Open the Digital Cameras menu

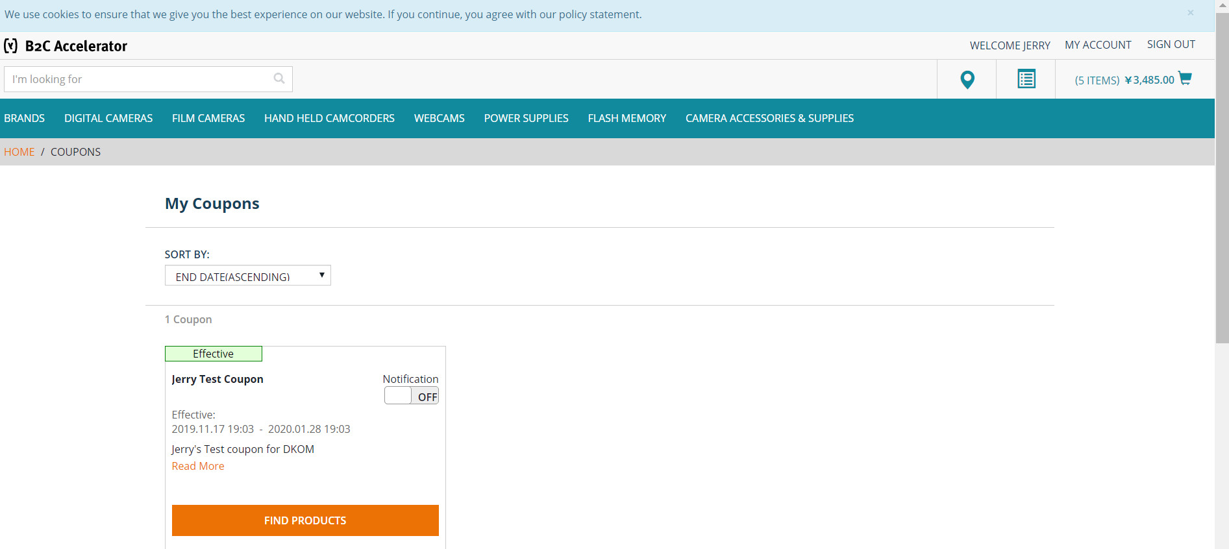(x=108, y=118)
